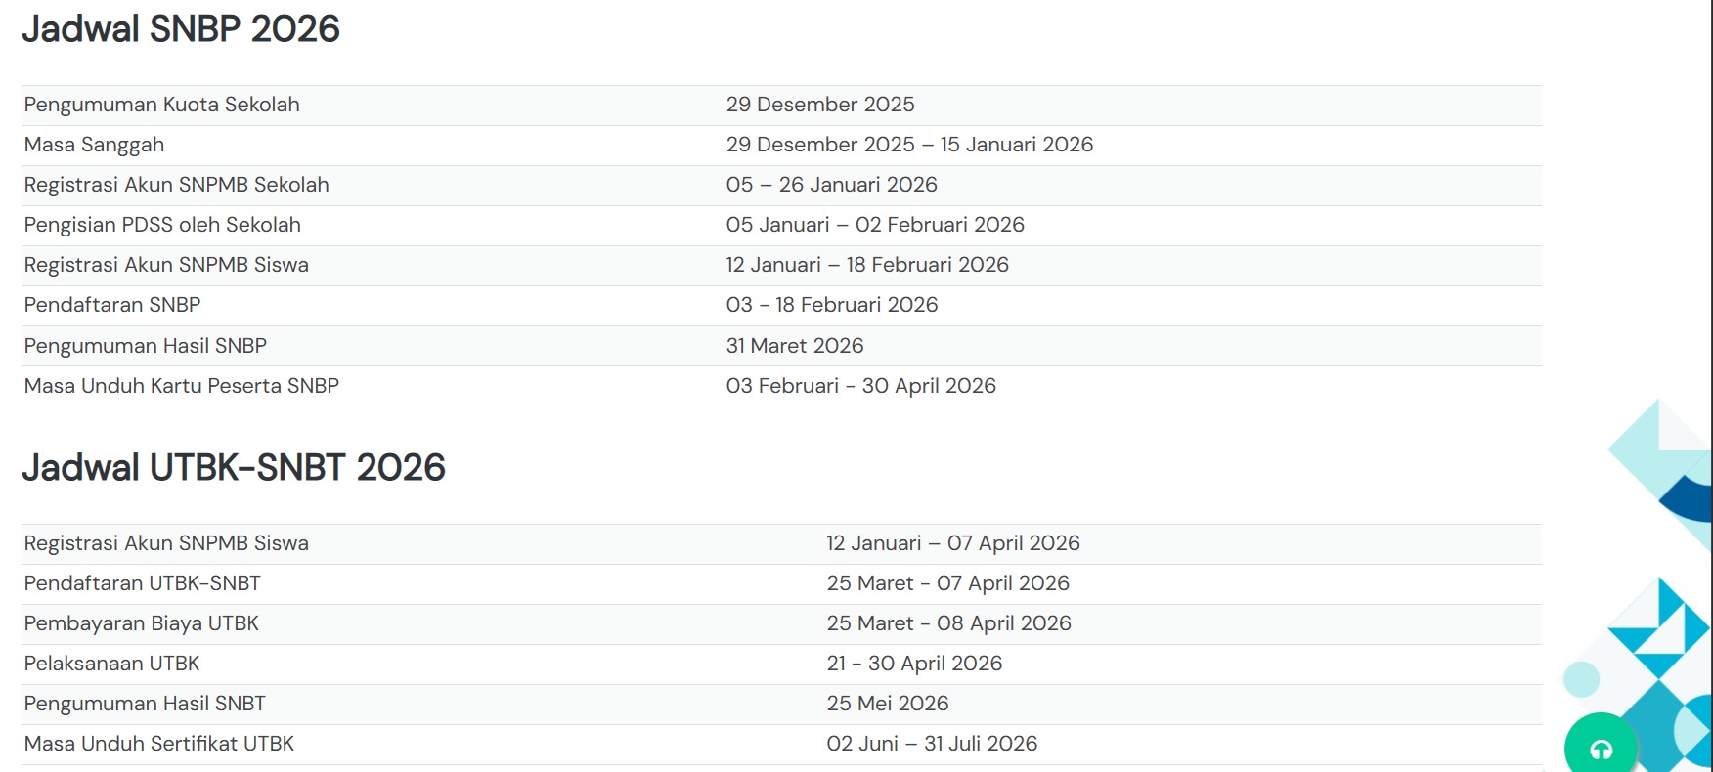Select the 21 - 30 April 2026 date
The image size is (1713, 772).
(x=915, y=664)
